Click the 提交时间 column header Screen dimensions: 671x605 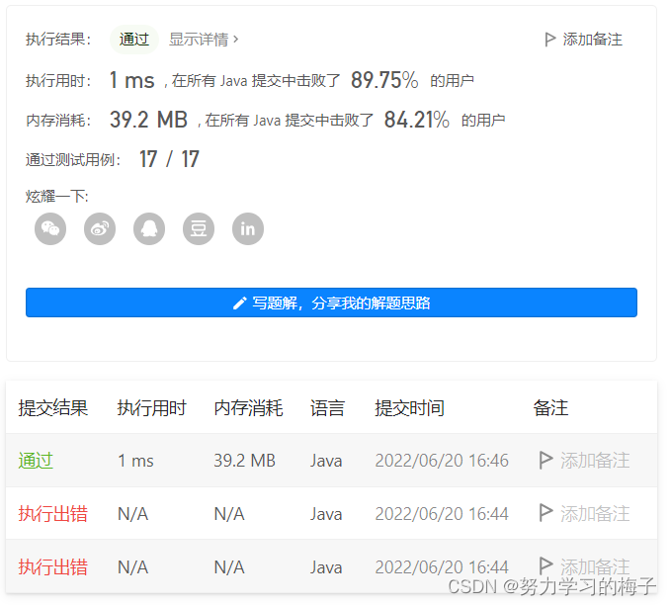[x=409, y=407]
